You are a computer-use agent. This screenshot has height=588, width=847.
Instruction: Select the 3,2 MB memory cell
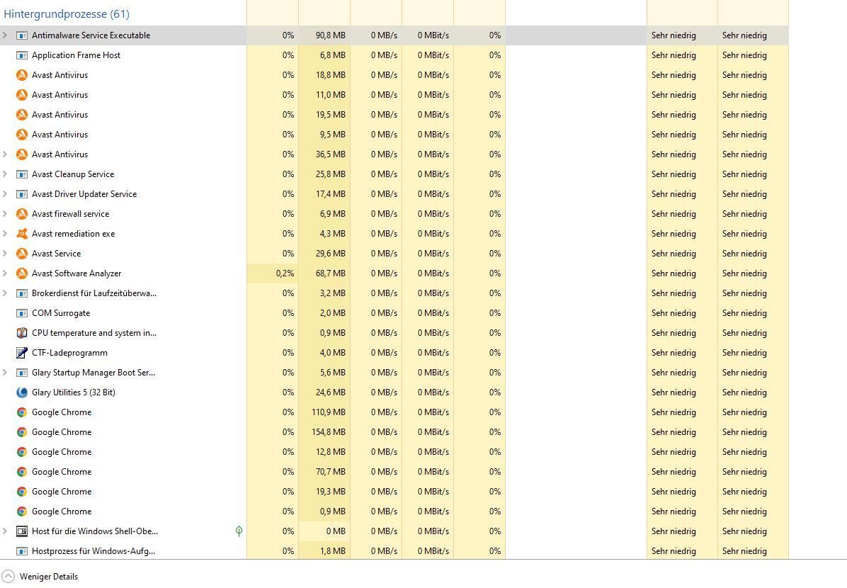click(324, 293)
